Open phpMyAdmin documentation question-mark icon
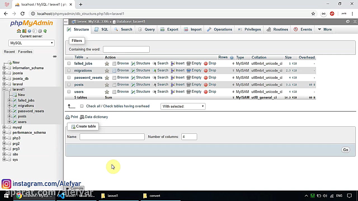 (29, 31)
